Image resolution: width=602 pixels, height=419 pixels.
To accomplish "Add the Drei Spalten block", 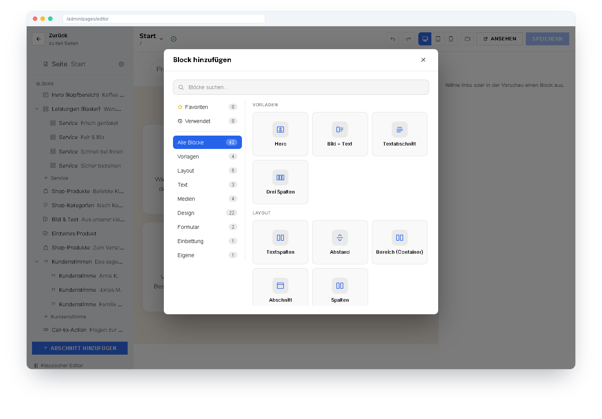I will (x=280, y=182).
